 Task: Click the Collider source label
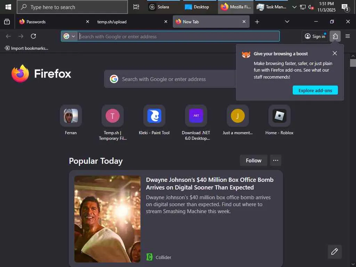(163, 257)
